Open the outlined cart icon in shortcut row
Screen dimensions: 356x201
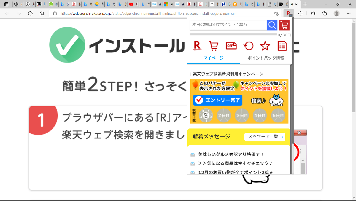coord(214,46)
